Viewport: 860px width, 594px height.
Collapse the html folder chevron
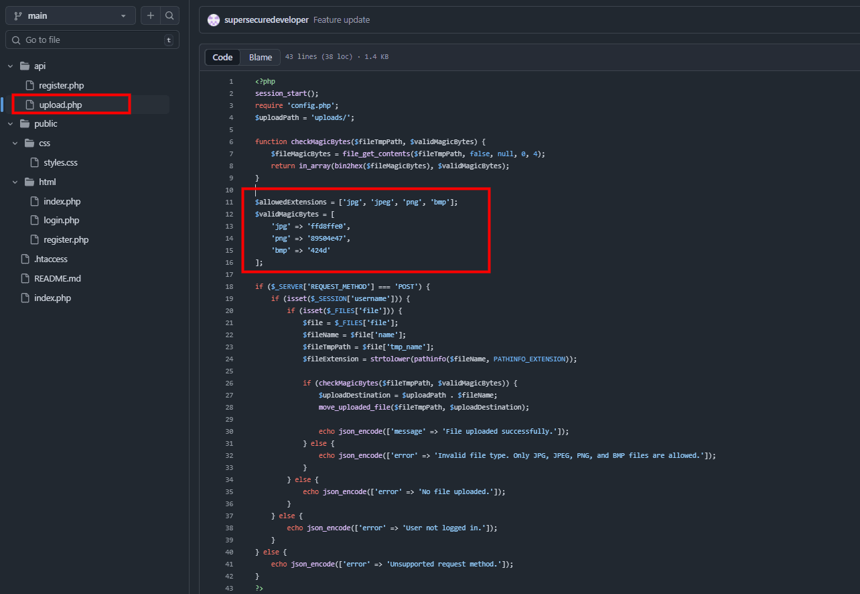tap(15, 182)
